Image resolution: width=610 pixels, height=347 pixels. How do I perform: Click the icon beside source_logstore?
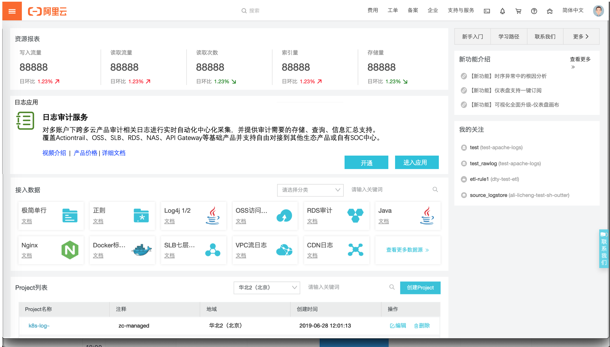point(464,195)
